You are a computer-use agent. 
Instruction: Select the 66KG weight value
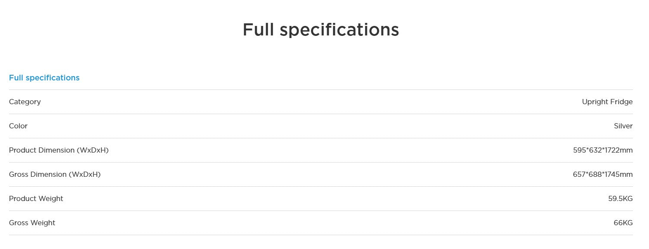tap(623, 223)
